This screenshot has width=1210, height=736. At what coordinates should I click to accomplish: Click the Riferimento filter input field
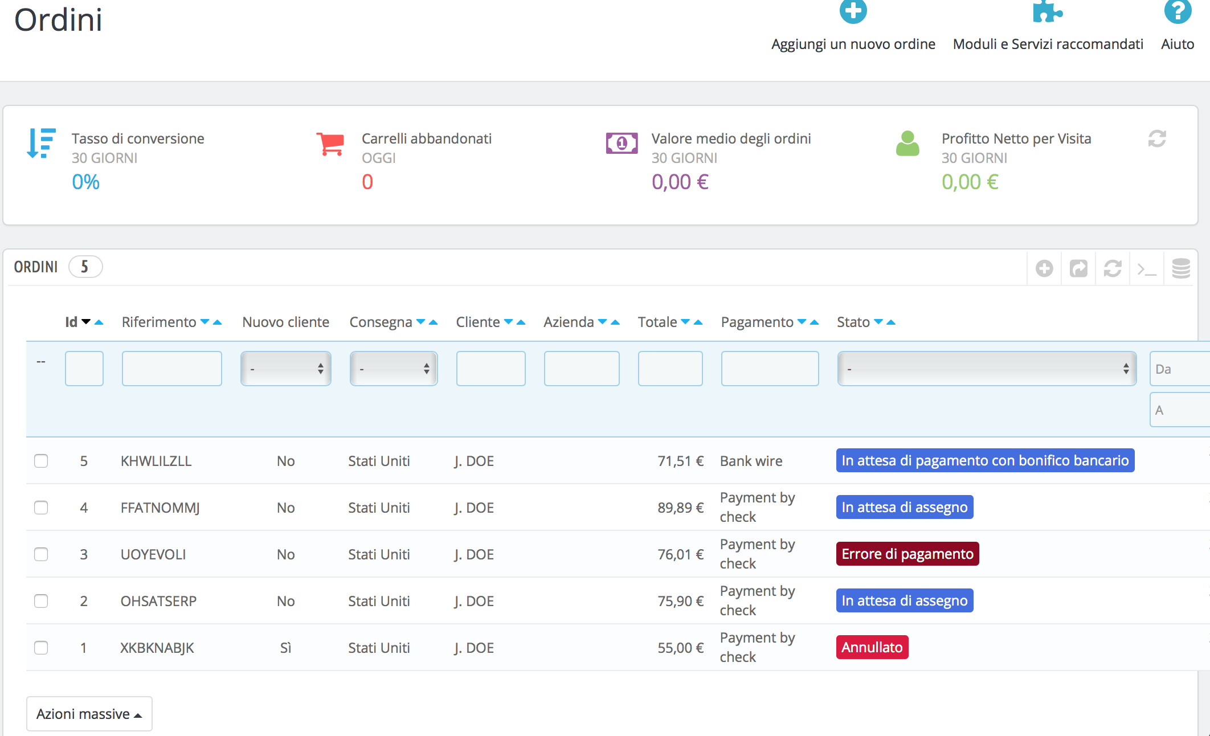[171, 369]
